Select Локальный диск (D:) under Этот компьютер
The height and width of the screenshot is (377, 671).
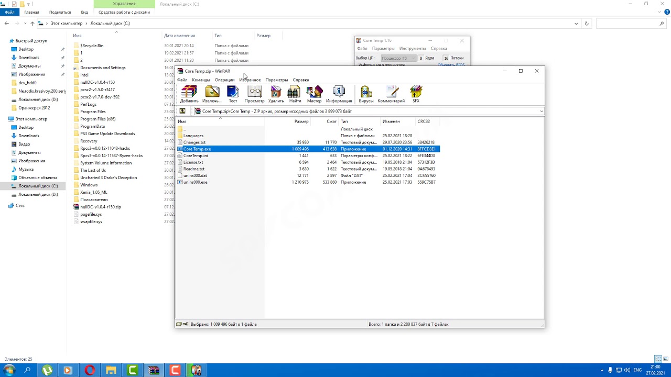tap(38, 194)
